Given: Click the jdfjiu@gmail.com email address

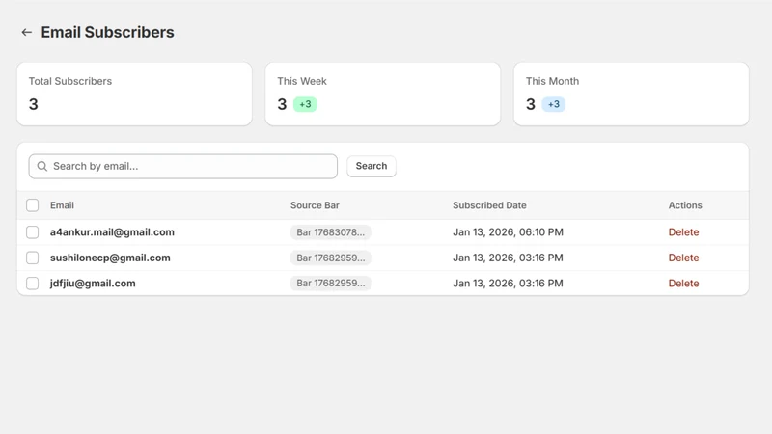Looking at the screenshot, I should [x=93, y=284].
